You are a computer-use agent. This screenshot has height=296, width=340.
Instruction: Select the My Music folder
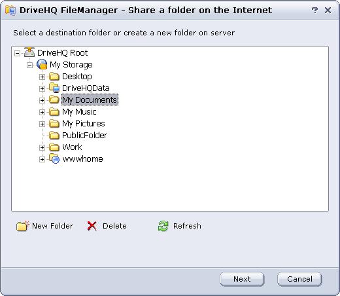coord(79,112)
